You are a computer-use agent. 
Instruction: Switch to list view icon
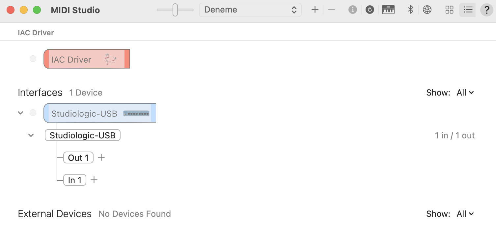coord(468,10)
